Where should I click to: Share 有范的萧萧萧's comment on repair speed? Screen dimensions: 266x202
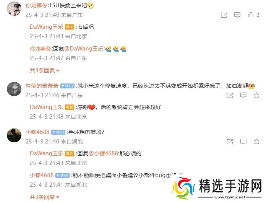230,95
